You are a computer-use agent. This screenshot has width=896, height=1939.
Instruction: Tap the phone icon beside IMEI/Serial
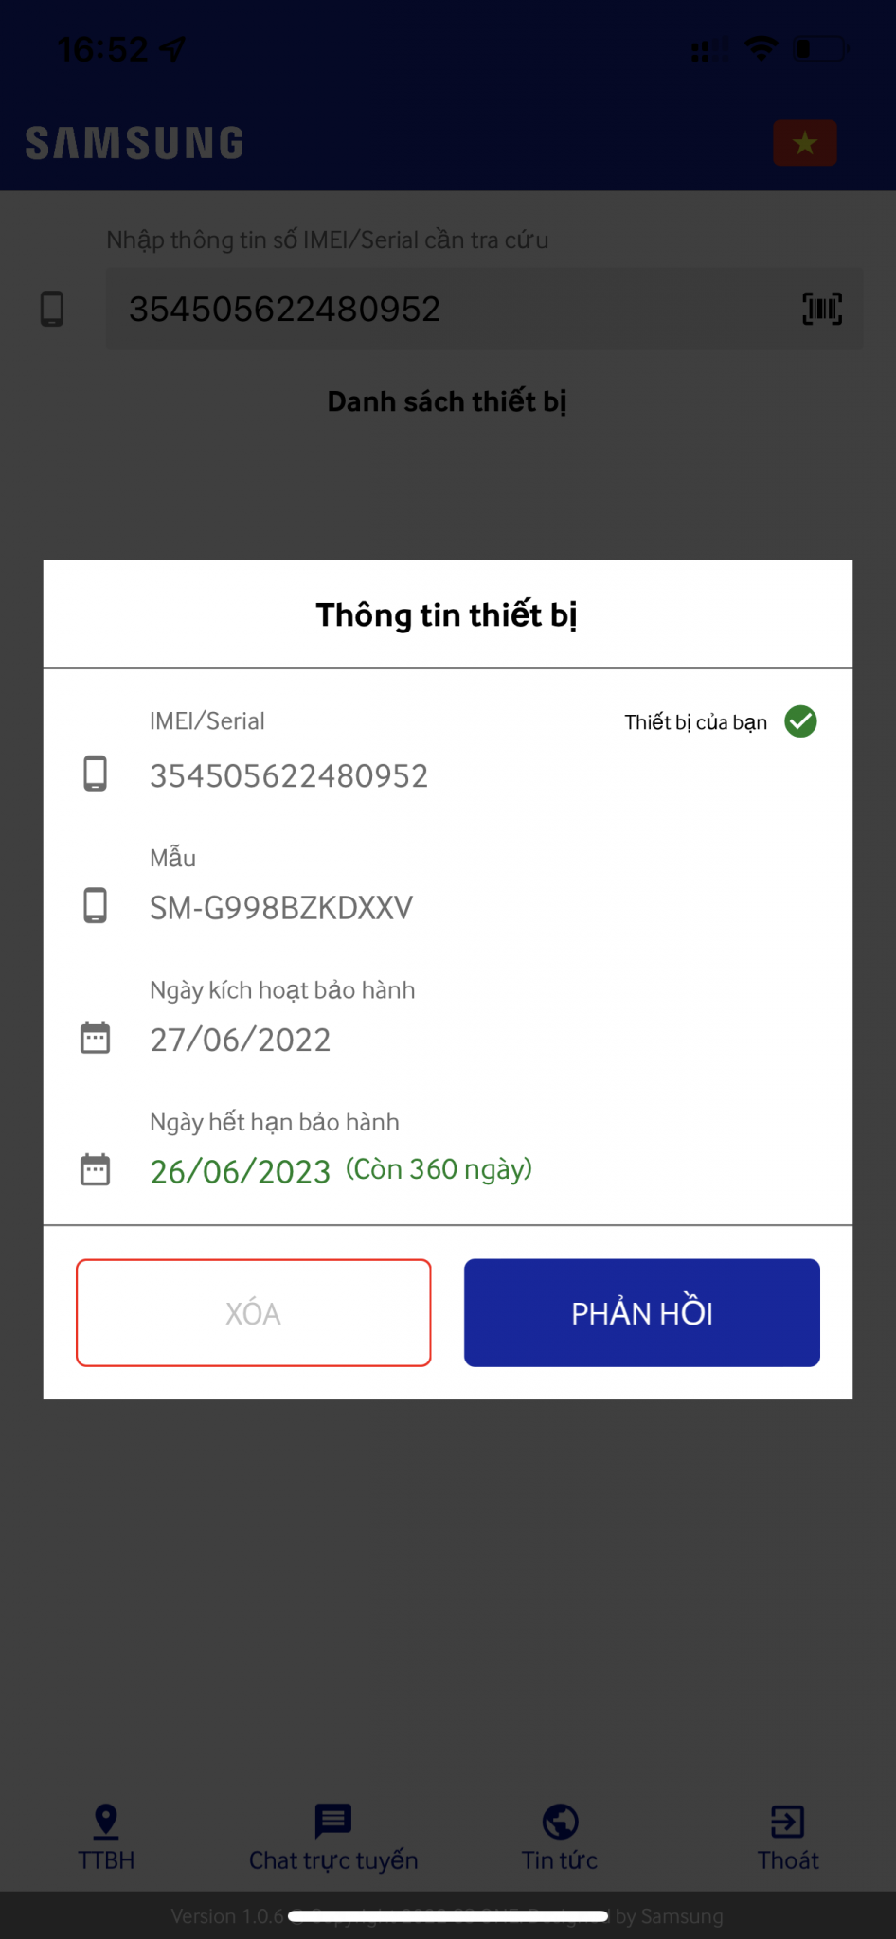pyautogui.click(x=95, y=774)
